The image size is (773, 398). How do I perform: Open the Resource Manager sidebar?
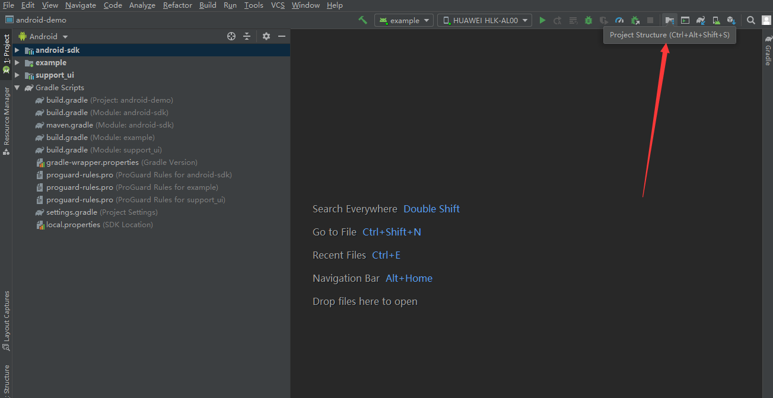(5, 116)
